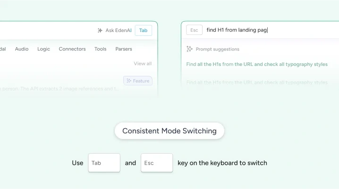Open the Logic tab
This screenshot has width=339, height=189.
click(43, 49)
